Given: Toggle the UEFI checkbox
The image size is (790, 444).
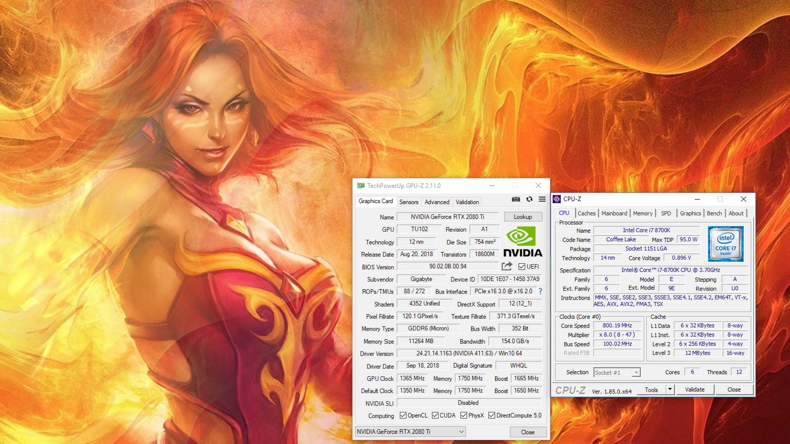Looking at the screenshot, I should pyautogui.click(x=522, y=266).
